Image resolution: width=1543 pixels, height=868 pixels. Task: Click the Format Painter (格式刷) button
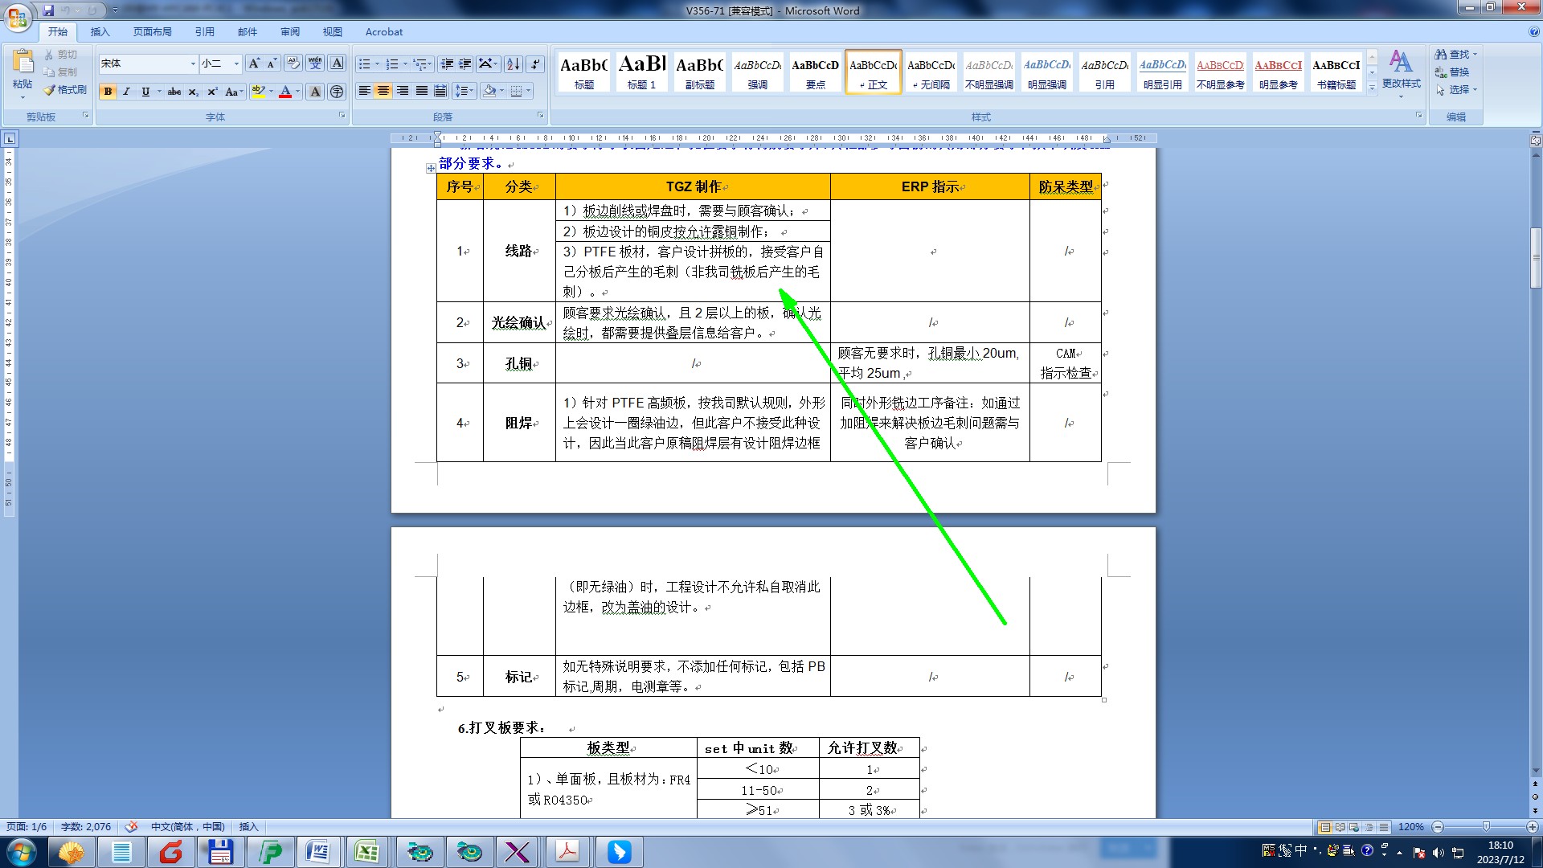(x=65, y=90)
